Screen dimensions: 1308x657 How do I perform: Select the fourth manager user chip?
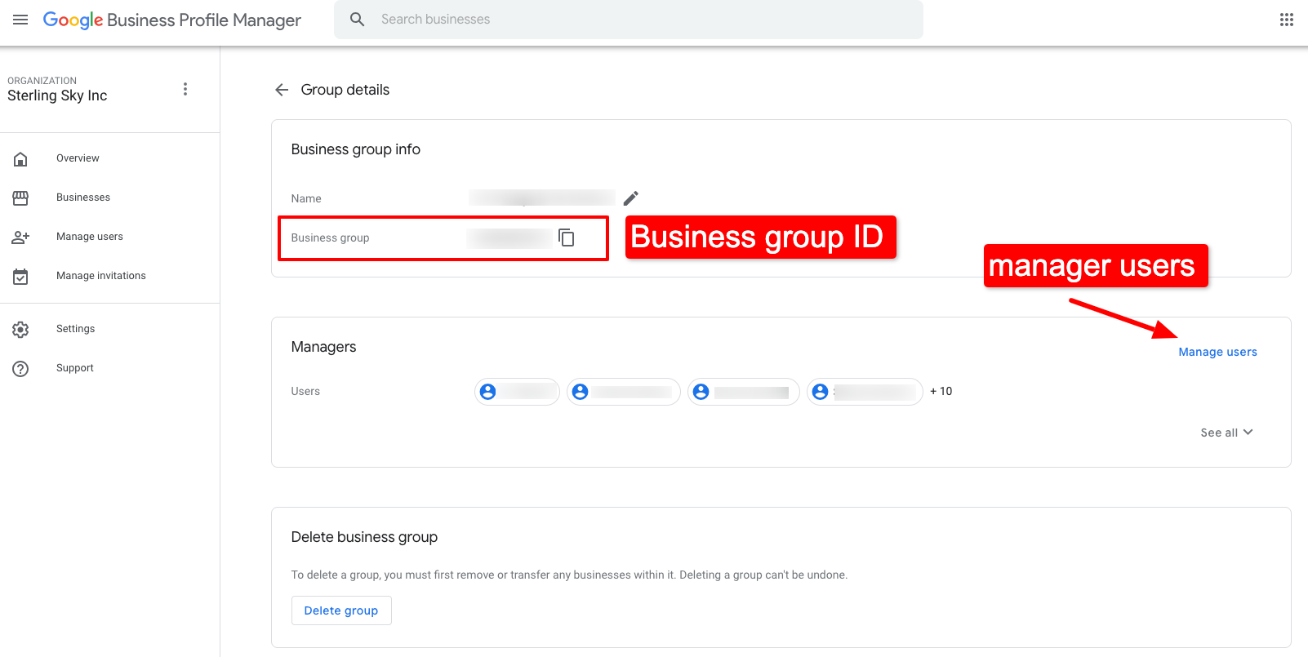point(865,392)
